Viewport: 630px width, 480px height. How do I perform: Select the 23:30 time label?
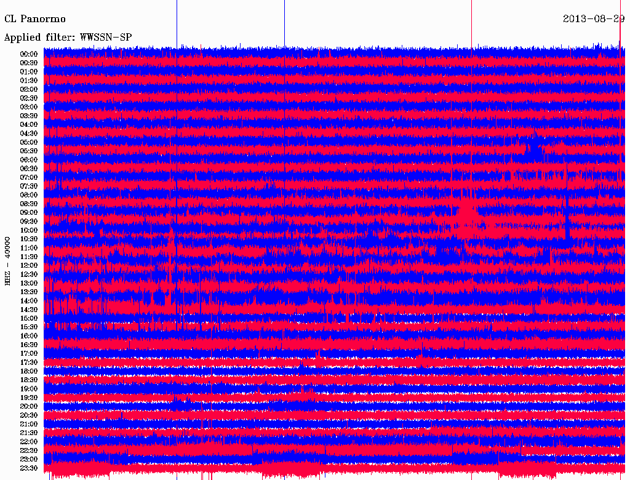coord(29,468)
